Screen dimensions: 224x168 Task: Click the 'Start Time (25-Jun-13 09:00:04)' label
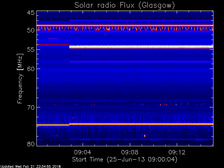coord(125,160)
